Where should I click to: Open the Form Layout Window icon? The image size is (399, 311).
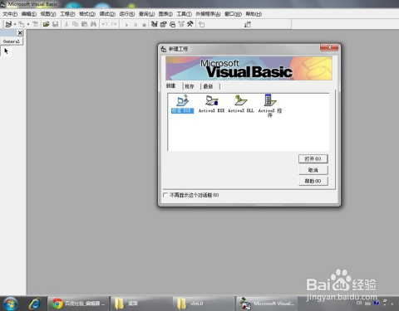click(x=172, y=24)
